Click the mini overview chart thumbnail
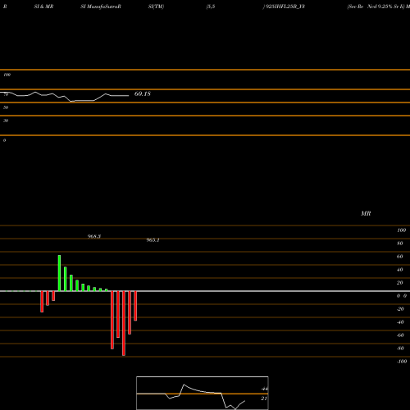The image size is (410, 410). coord(203,393)
